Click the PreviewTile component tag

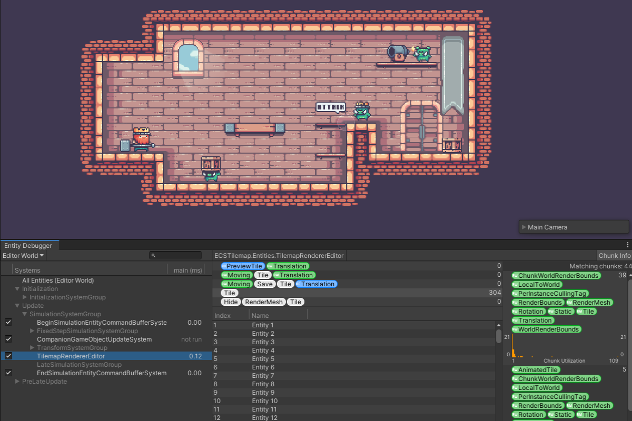point(242,266)
